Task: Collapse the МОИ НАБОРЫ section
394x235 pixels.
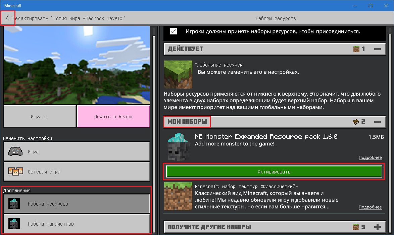Action: tap(377, 122)
